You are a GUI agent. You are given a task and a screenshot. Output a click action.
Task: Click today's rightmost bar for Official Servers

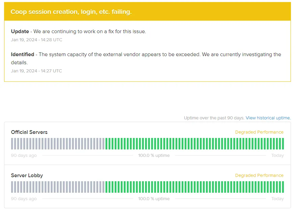(283, 144)
